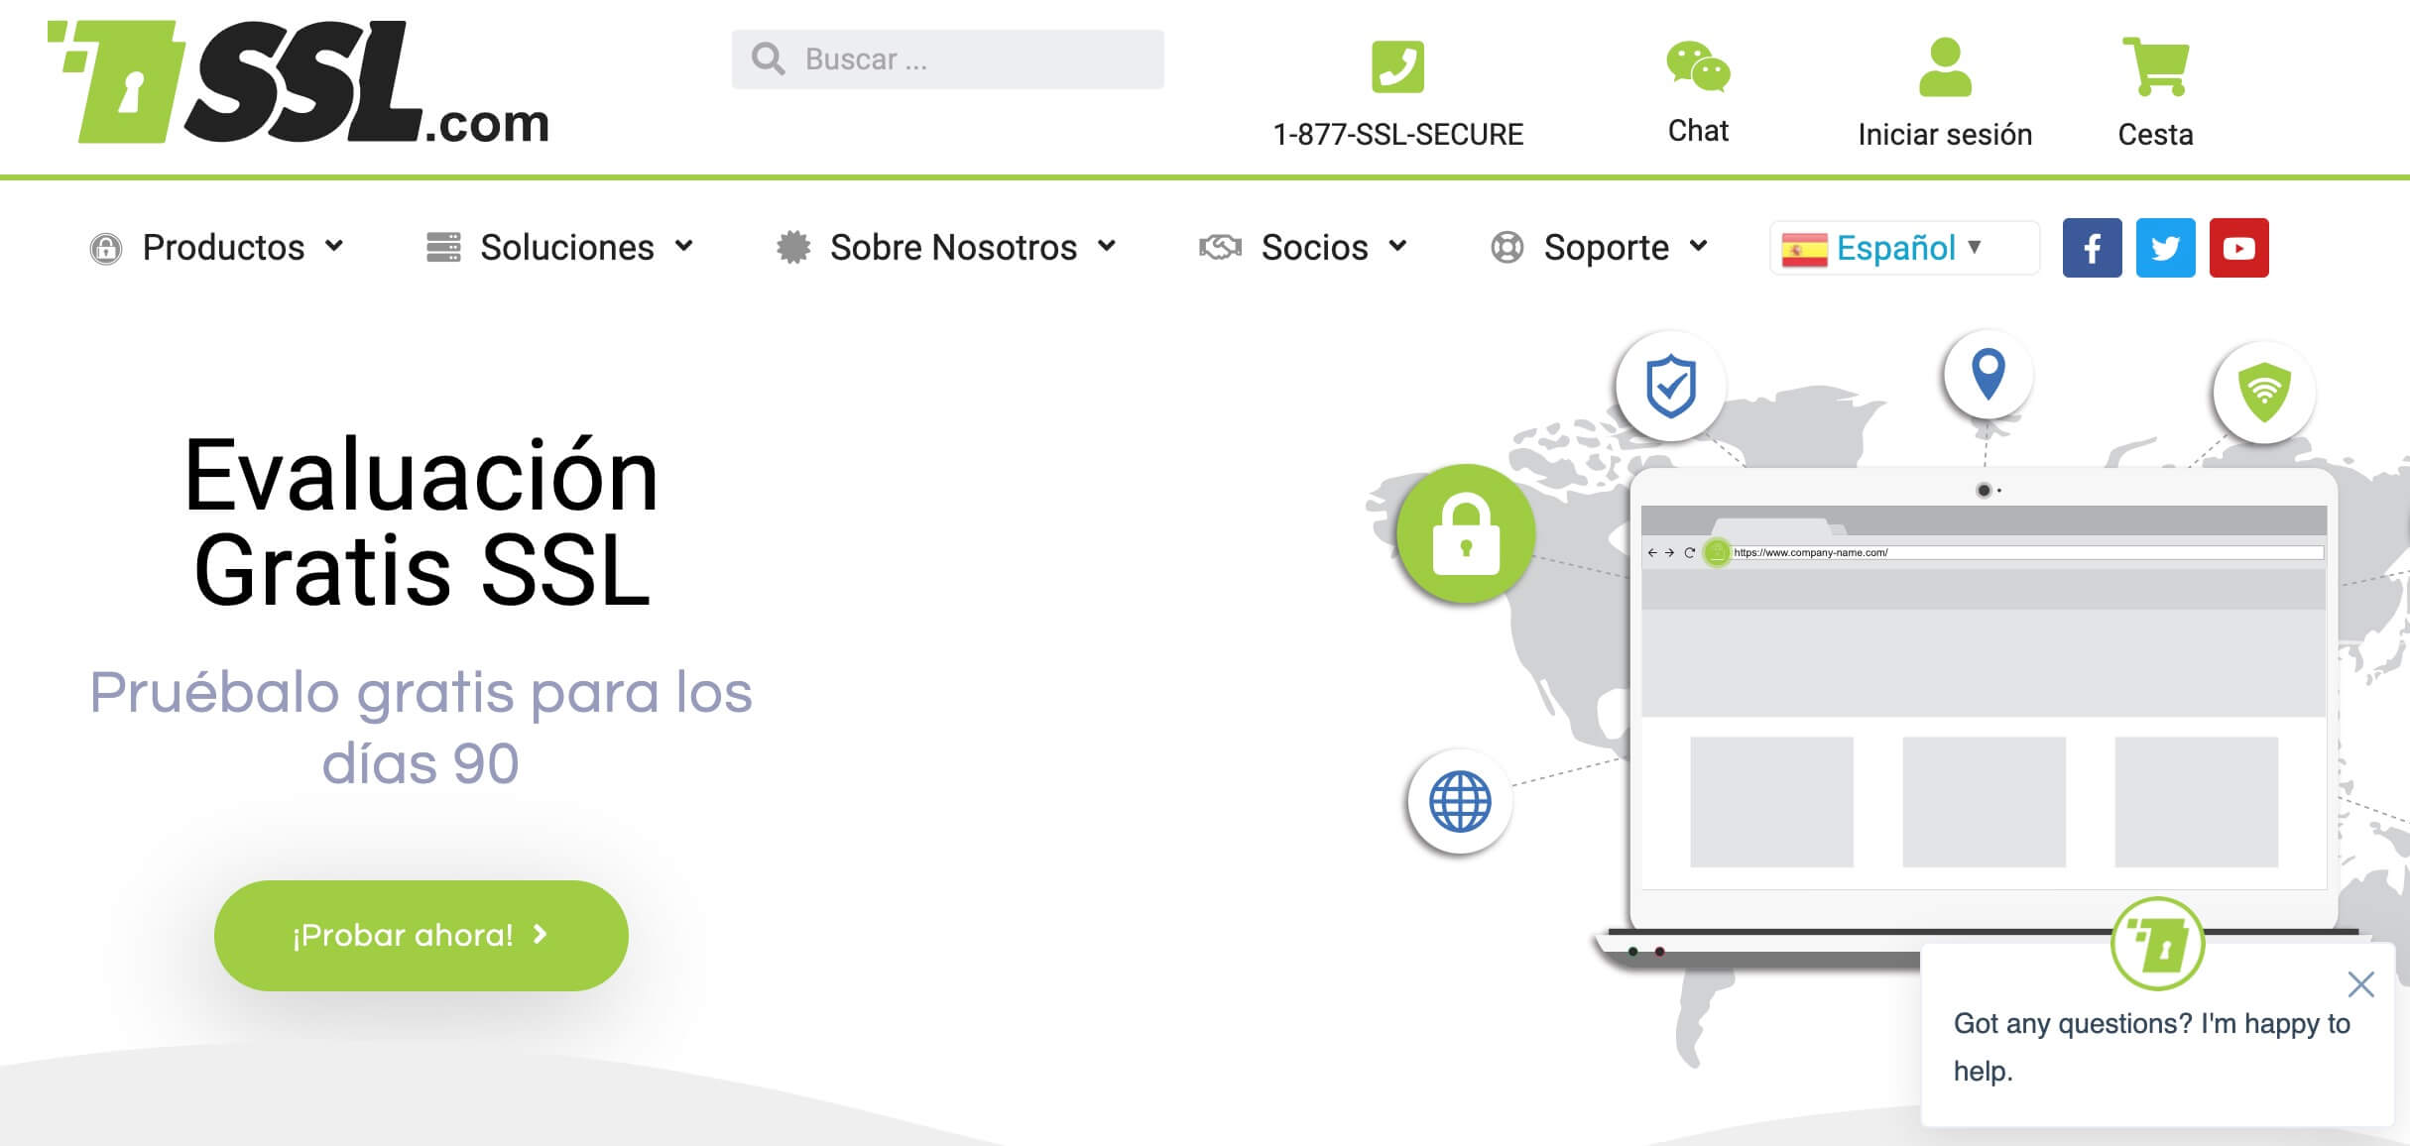Click the user icon above Iniciar sesión

[x=1945, y=67]
